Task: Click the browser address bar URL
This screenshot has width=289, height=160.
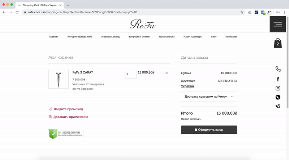Action: (x=83, y=12)
